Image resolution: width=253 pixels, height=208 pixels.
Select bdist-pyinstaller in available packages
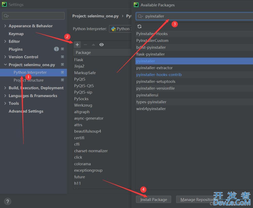[x=194, y=47]
